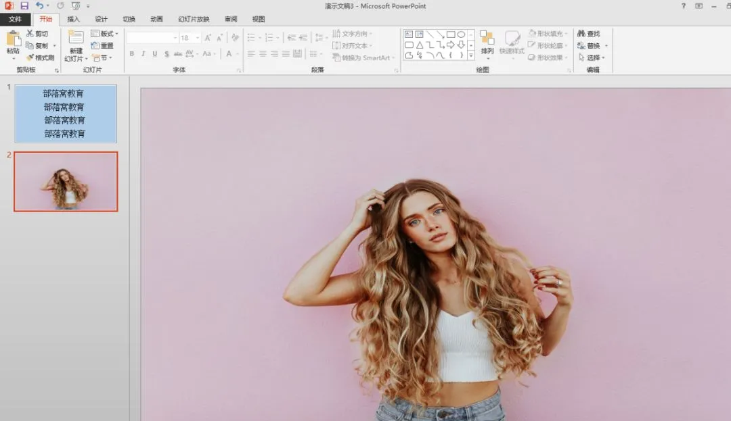Click the Clear All Formatting icon
The width and height of the screenshot is (731, 421).
coord(235,38)
